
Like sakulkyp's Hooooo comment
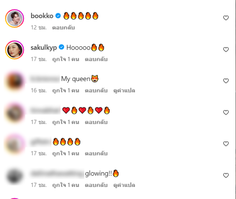click(226, 49)
